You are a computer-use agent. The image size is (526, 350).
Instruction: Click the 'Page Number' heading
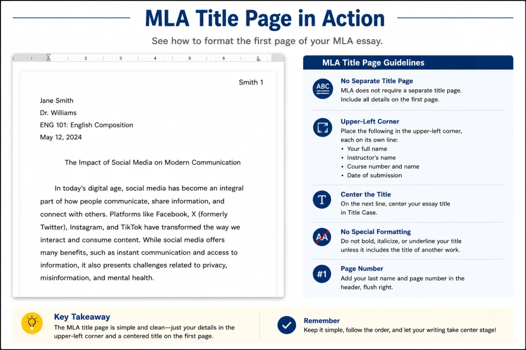pyautogui.click(x=362, y=269)
